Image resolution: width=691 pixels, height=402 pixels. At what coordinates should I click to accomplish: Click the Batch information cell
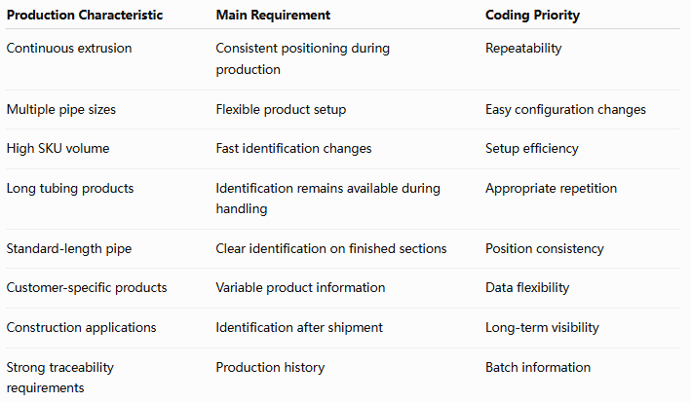[538, 367]
